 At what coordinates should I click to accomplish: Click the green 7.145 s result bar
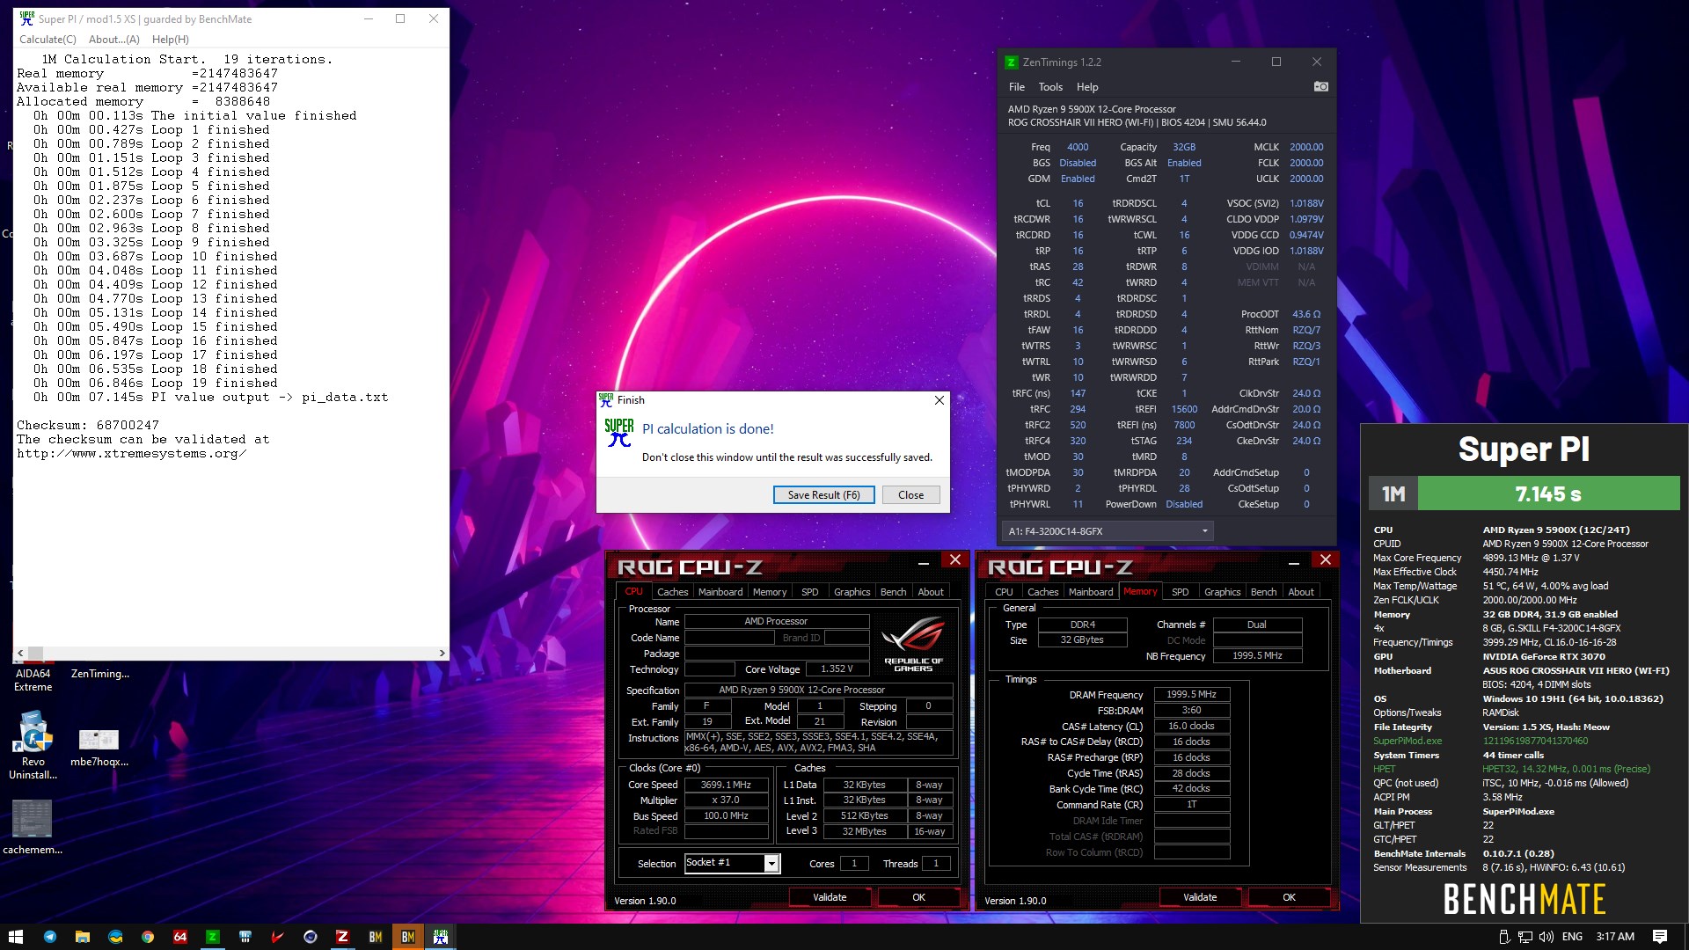[1548, 493]
